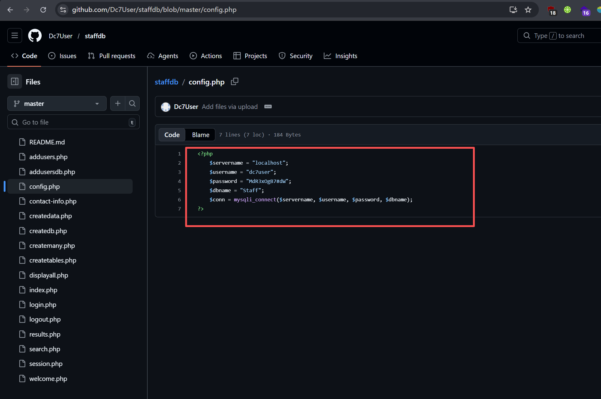This screenshot has width=601, height=399.
Task: Open the Pull requests tab
Action: pos(112,56)
